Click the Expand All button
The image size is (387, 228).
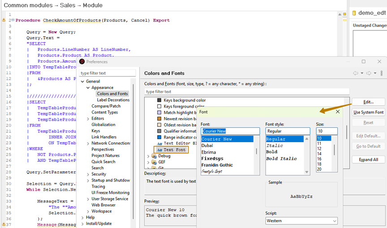pyautogui.click(x=368, y=160)
